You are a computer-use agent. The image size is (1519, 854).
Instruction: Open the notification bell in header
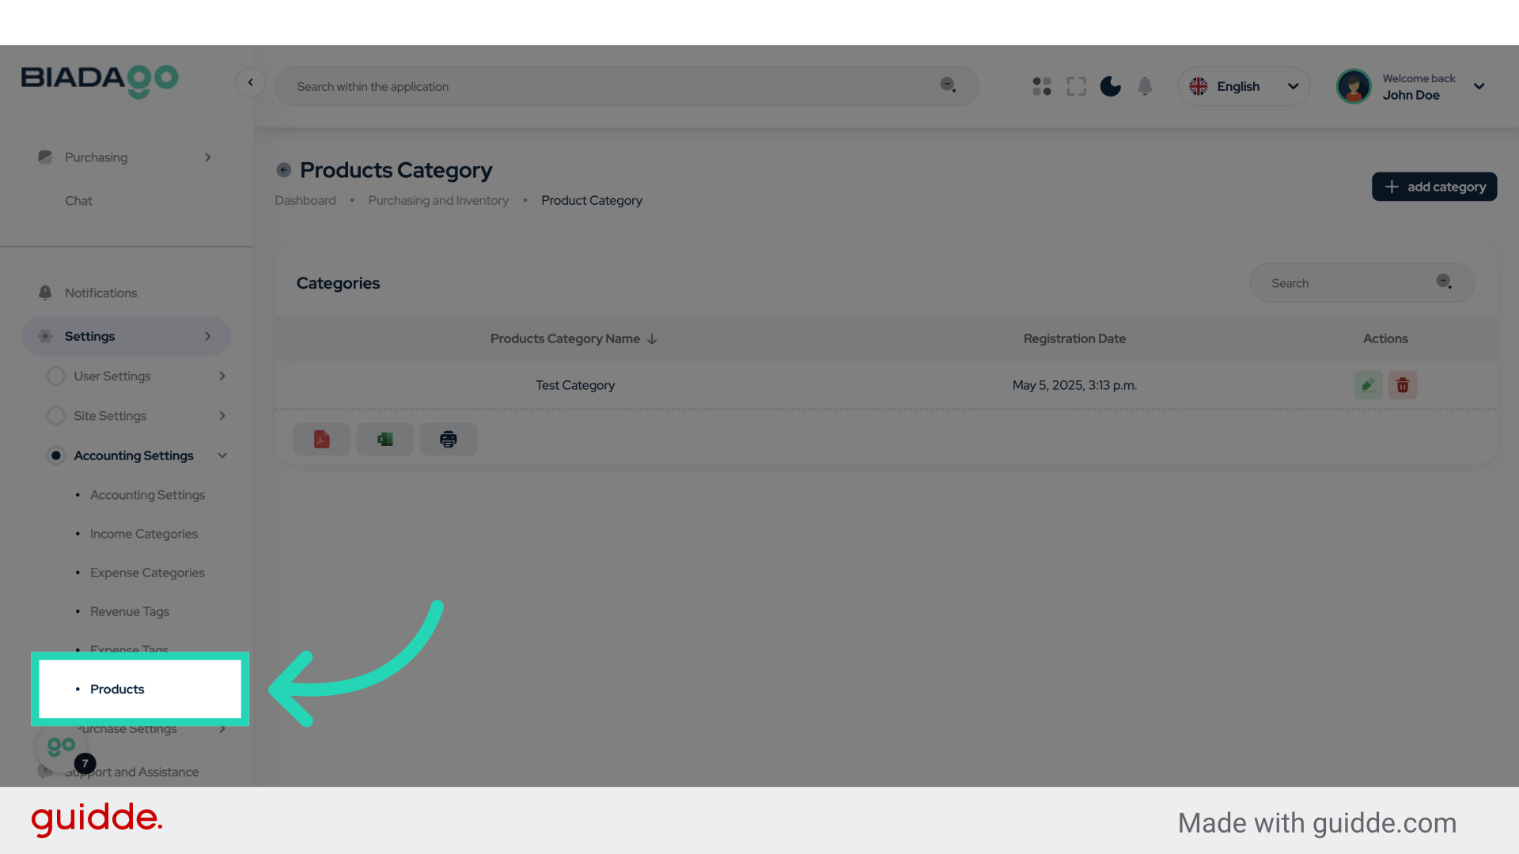[x=1145, y=86]
